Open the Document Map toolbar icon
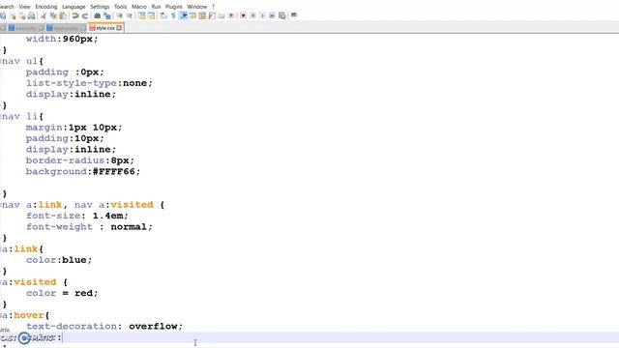The image size is (619, 348). [x=202, y=15]
